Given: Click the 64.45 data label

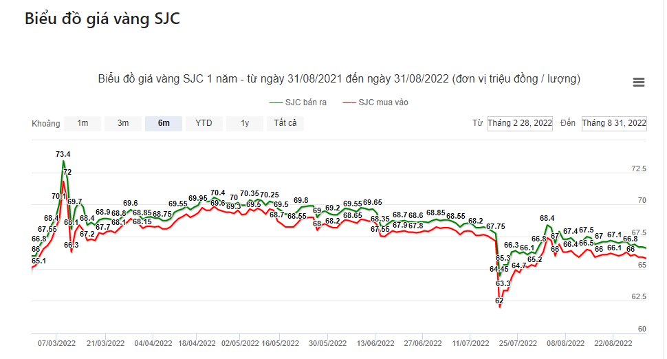Looking at the screenshot, I should 499,270.
